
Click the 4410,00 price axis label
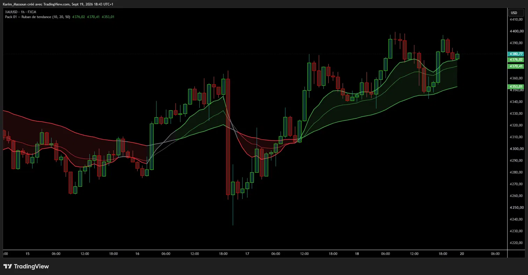click(x=516, y=19)
